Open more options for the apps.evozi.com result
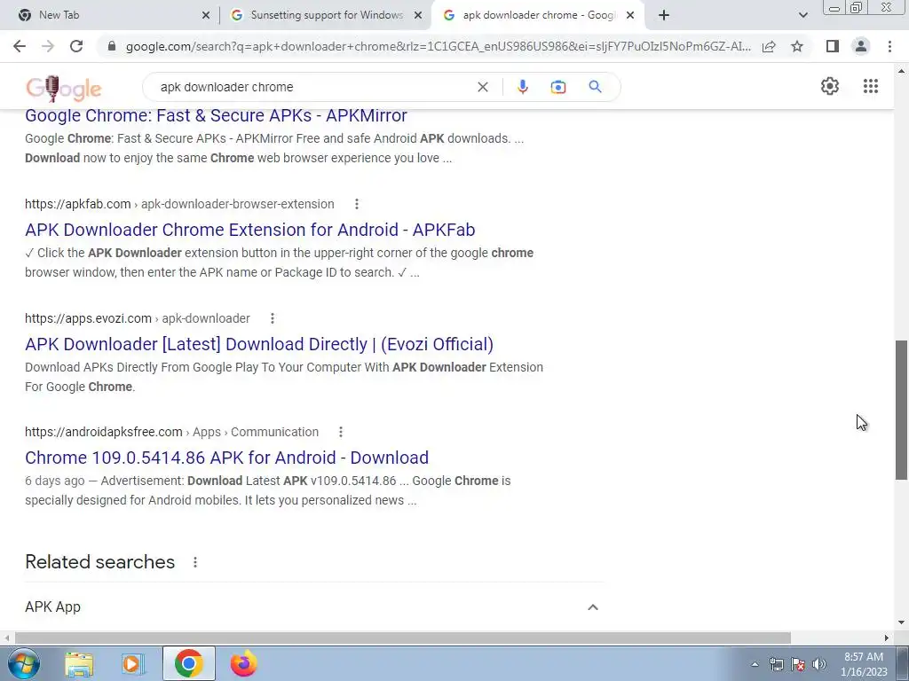The width and height of the screenshot is (909, 681). (272, 318)
